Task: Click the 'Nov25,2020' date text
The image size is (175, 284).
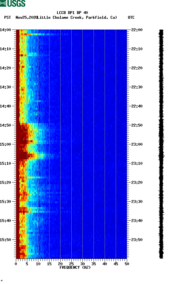Action: [x=27, y=17]
